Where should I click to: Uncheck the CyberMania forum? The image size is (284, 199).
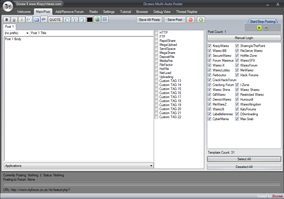pyautogui.click(x=209, y=119)
